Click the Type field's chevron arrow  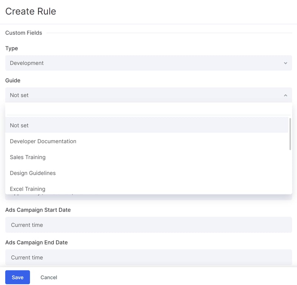click(286, 63)
